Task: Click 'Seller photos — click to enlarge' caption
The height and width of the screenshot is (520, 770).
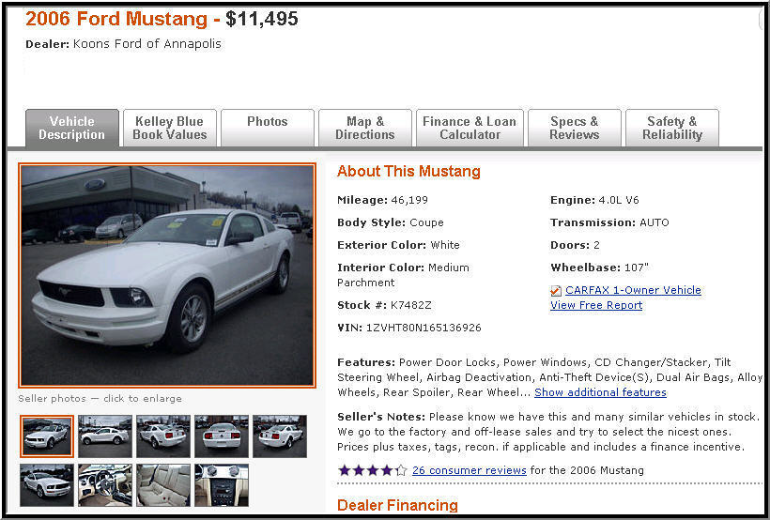Action: point(100,399)
